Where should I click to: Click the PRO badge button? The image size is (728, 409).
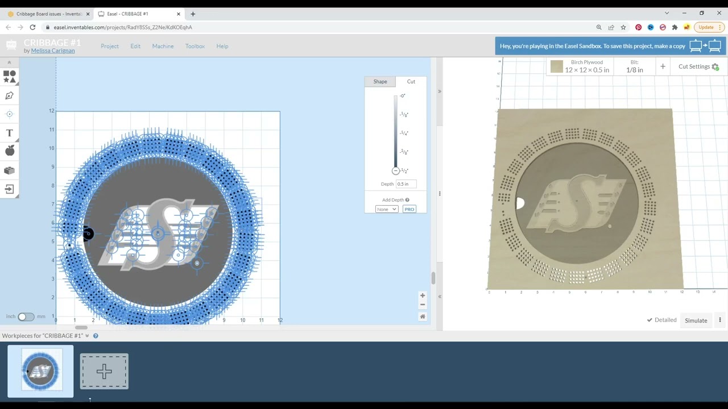coord(409,209)
